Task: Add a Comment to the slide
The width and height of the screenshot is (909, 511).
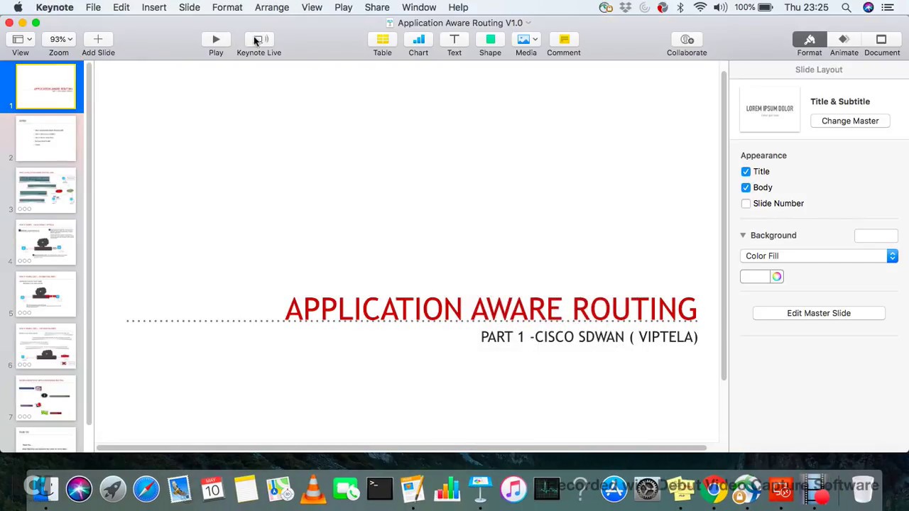Action: tap(564, 40)
